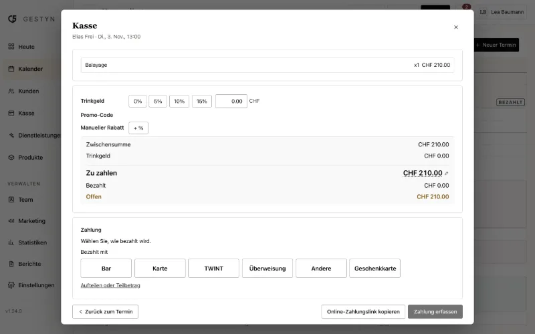The width and height of the screenshot is (535, 334).
Task: Open Heute in the sidebar
Action: (x=26, y=47)
